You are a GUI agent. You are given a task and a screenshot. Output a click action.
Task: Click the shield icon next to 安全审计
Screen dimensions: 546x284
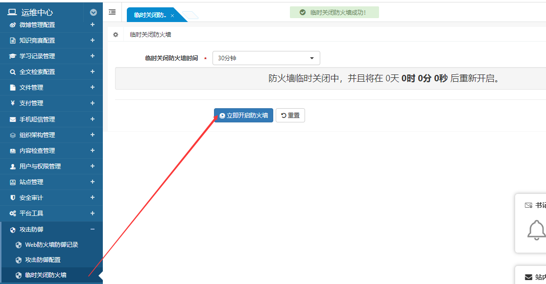(13, 198)
